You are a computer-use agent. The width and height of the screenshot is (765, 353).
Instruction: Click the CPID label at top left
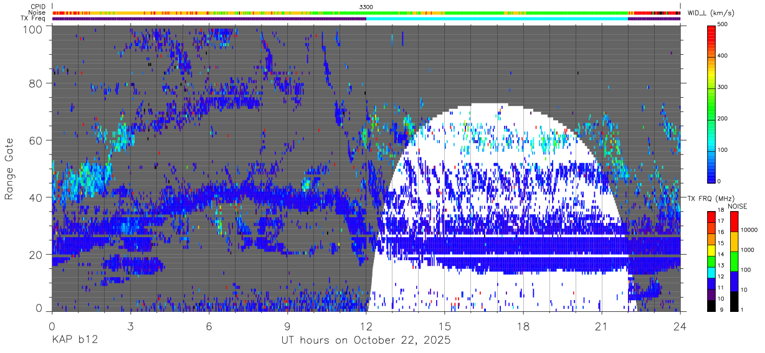tap(38, 7)
